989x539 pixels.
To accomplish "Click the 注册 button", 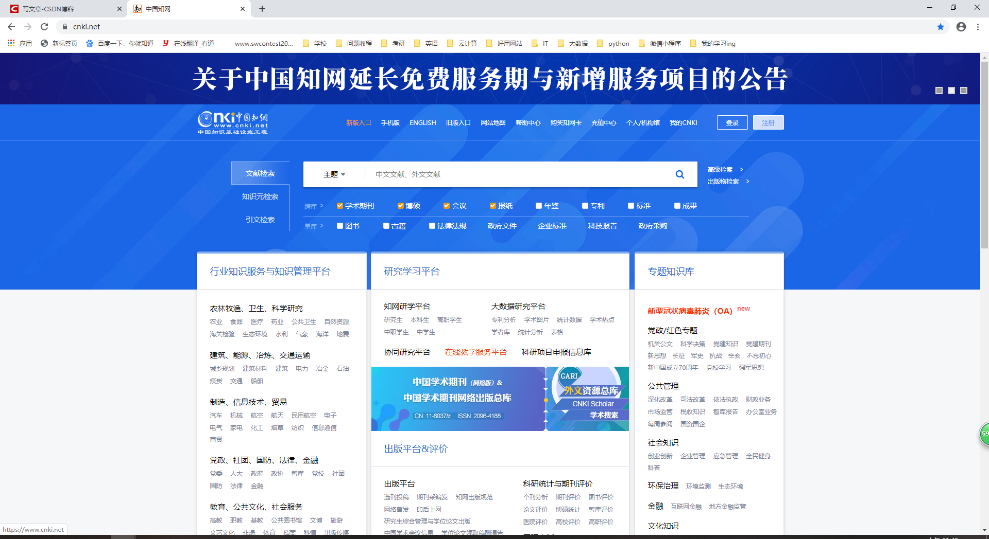I will tap(769, 122).
